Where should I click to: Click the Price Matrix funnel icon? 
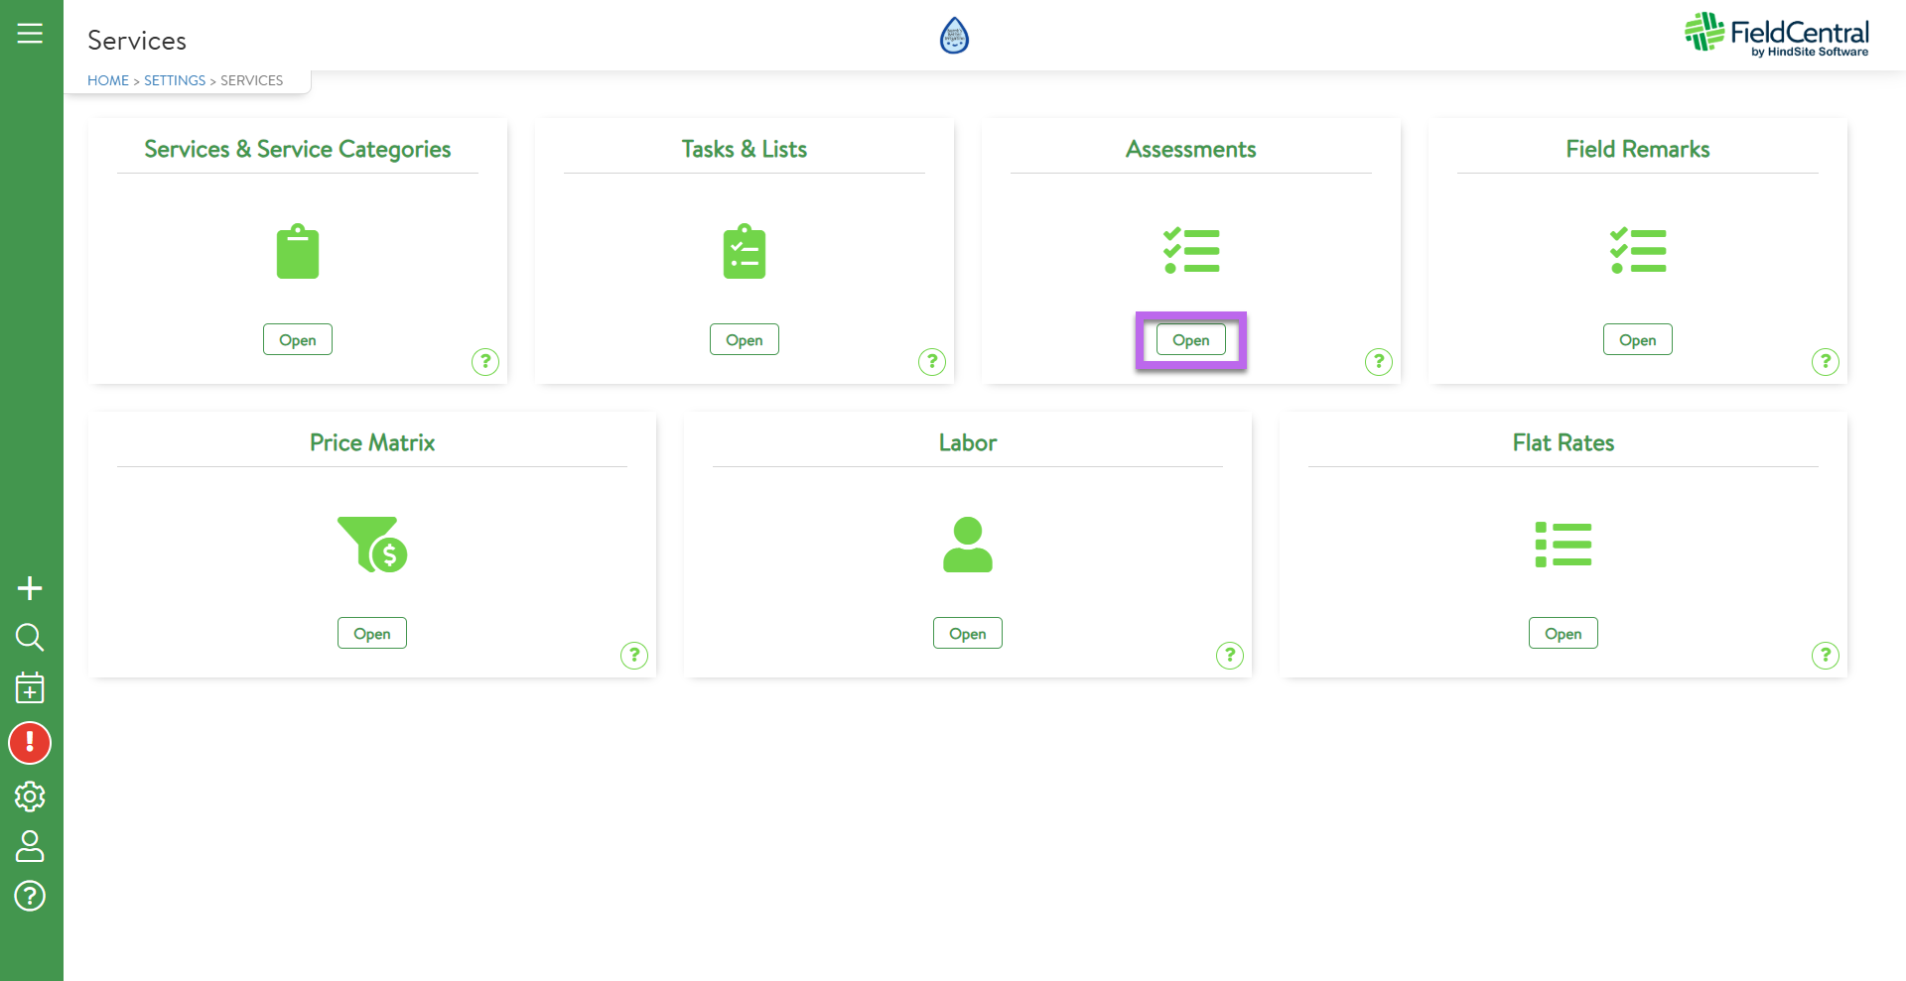pyautogui.click(x=372, y=545)
